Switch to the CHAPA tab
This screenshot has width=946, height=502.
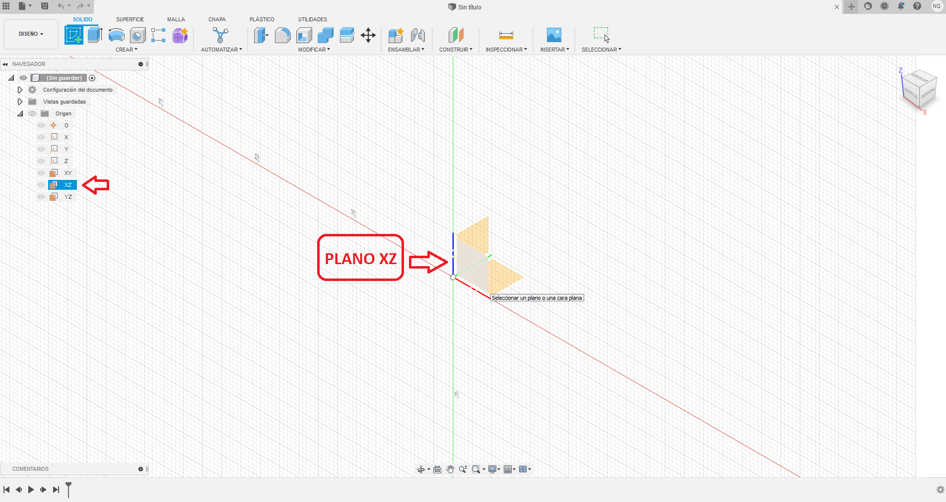217,19
